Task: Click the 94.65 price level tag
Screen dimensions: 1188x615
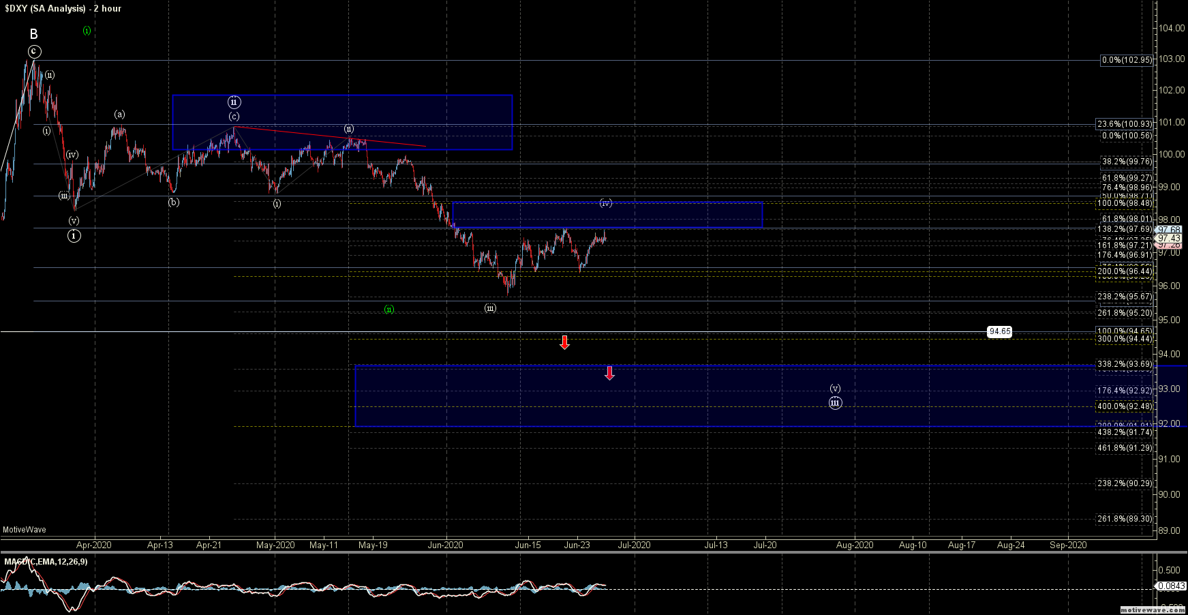Action: tap(999, 332)
